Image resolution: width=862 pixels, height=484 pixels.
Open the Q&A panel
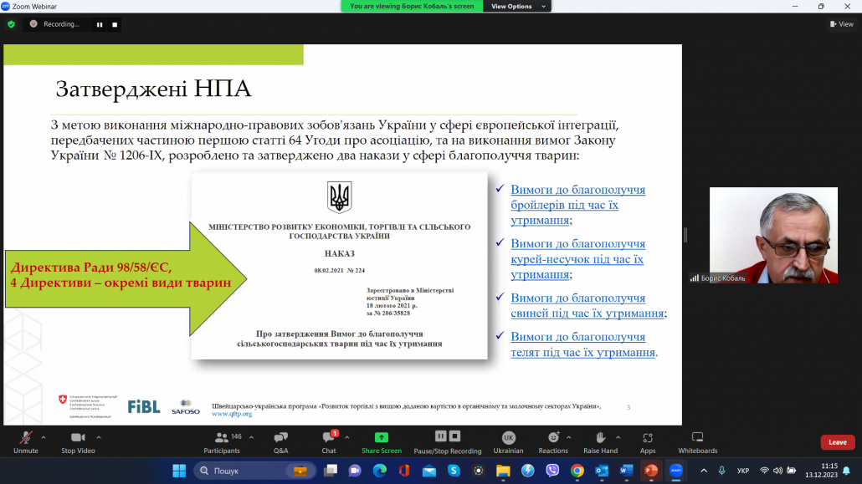click(280, 438)
